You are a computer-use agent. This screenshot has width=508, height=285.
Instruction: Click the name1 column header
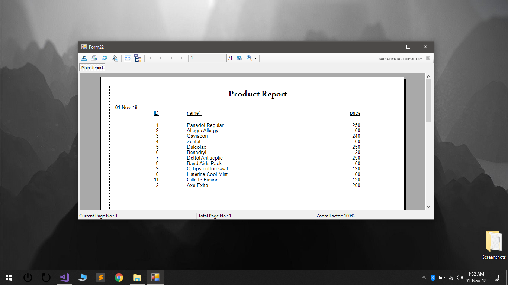click(x=194, y=113)
